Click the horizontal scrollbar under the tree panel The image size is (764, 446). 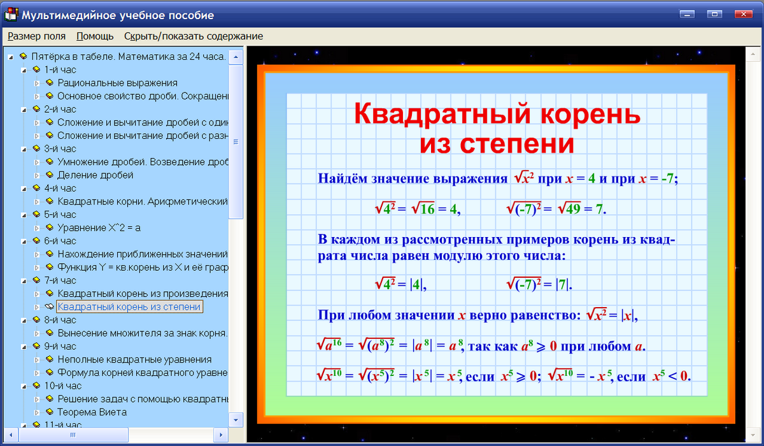pyautogui.click(x=73, y=435)
